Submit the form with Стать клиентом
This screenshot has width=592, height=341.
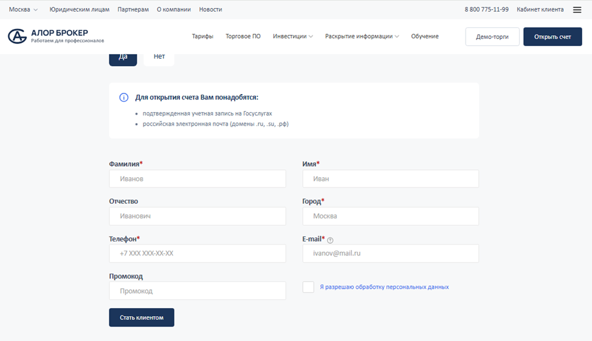[142, 317]
